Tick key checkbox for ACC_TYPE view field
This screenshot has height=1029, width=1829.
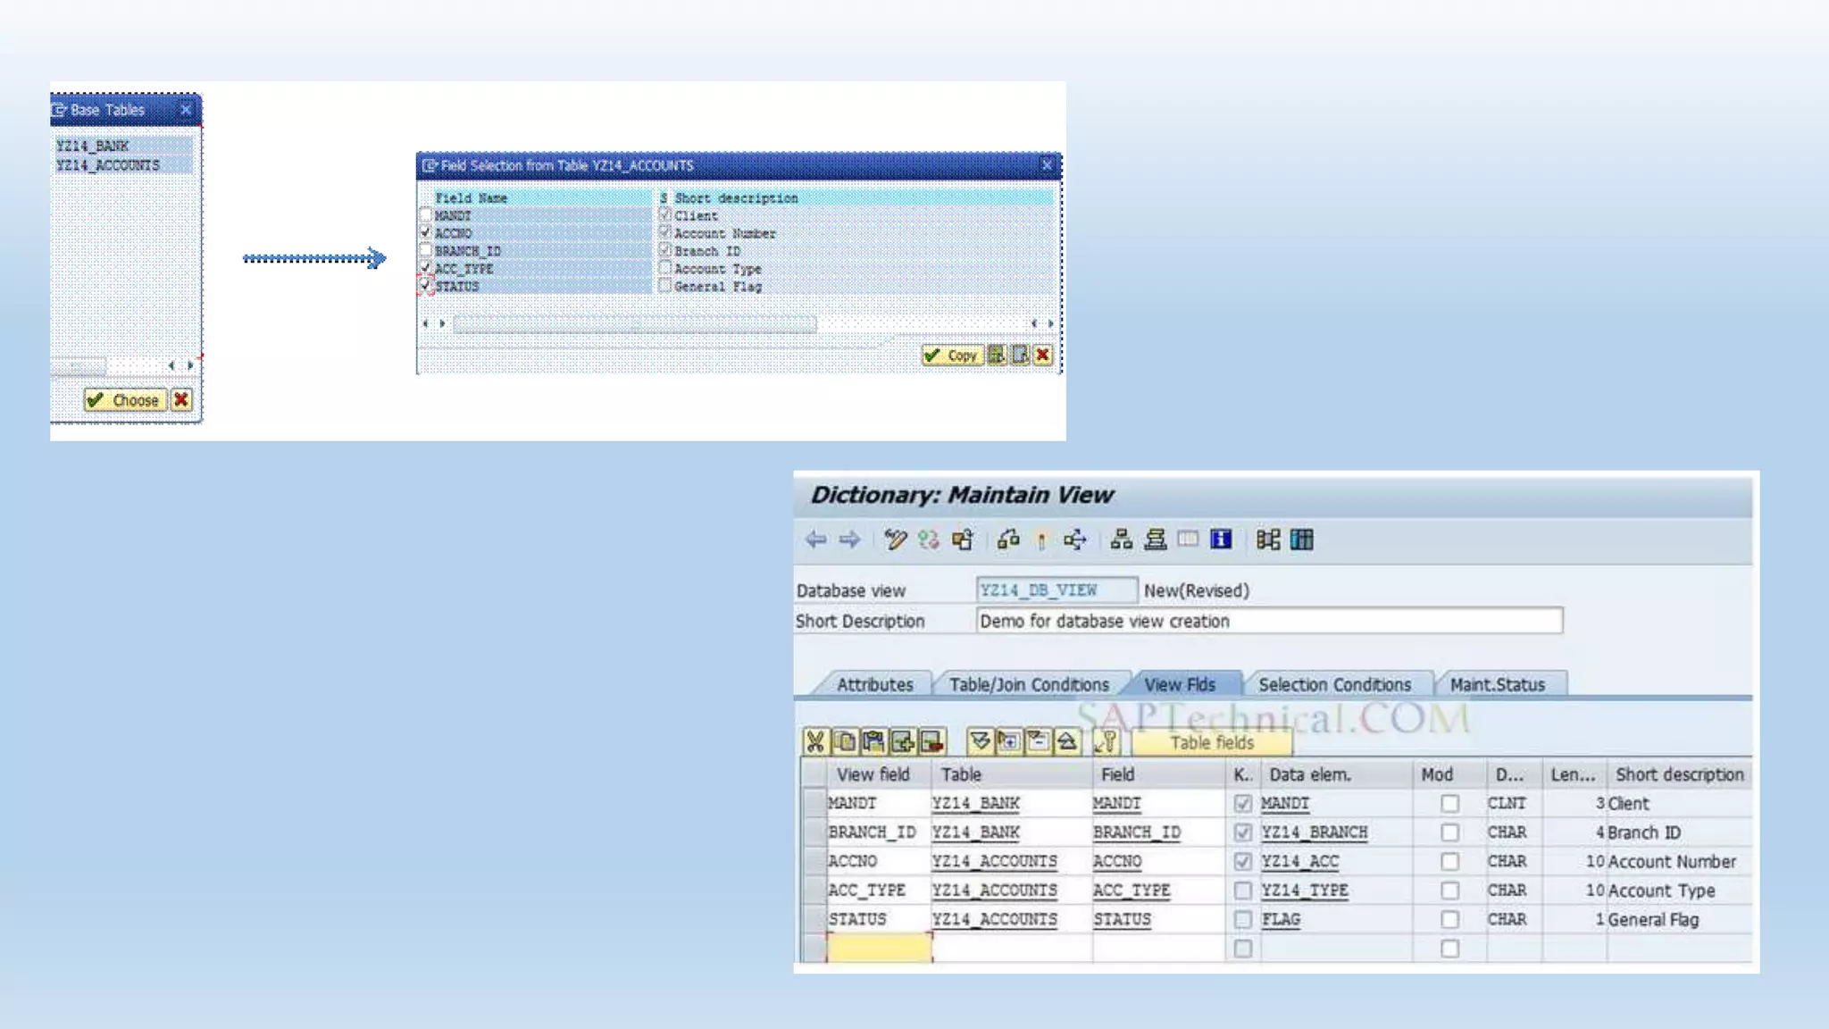tap(1242, 891)
